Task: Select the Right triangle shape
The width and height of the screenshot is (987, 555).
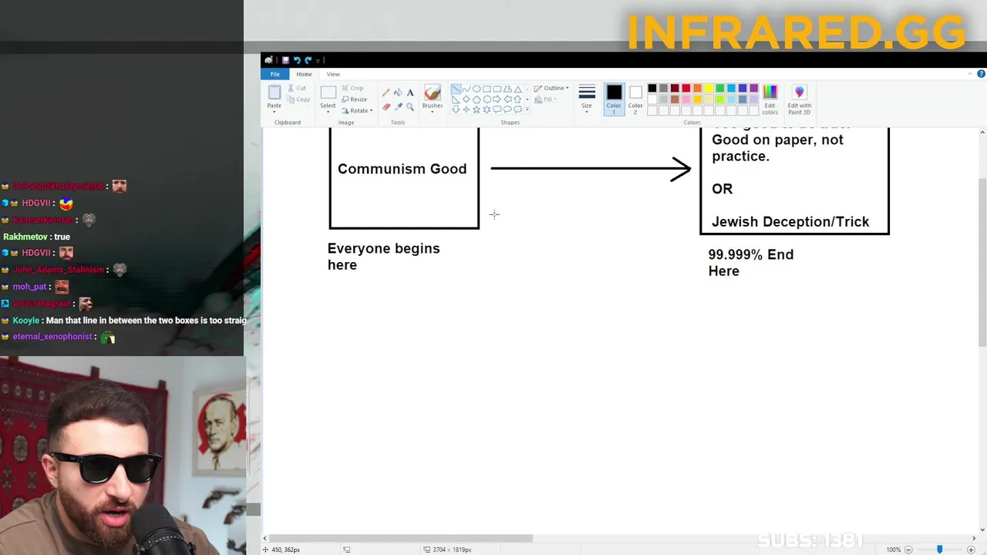Action: [456, 99]
